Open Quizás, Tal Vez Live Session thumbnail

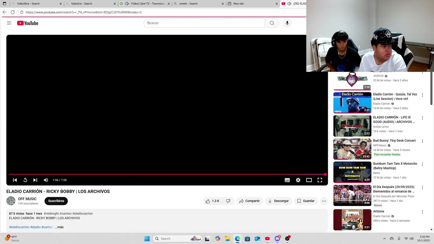(352, 103)
